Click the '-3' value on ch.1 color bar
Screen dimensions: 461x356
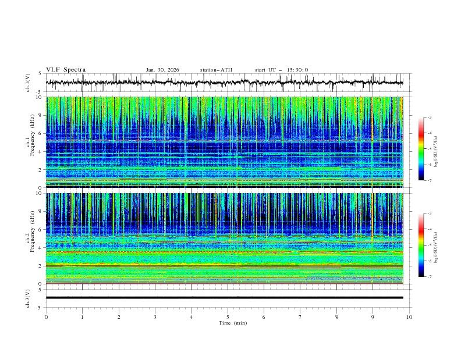click(x=430, y=117)
